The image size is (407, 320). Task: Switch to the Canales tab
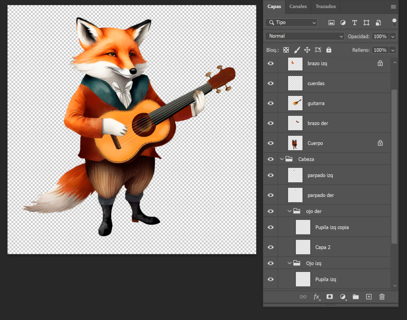pyautogui.click(x=298, y=6)
